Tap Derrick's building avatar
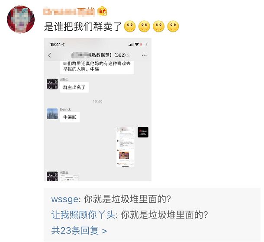This screenshot has width=264, height=242. (x=52, y=114)
